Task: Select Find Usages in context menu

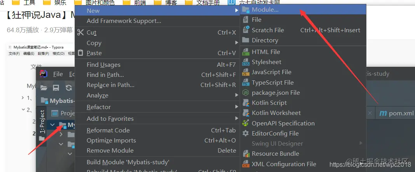Action: [157, 64]
